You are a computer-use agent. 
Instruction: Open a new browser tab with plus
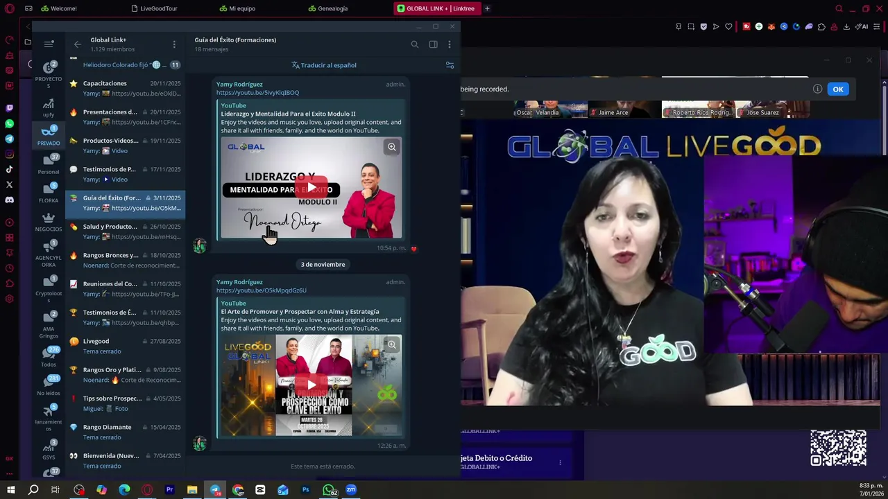(x=487, y=8)
